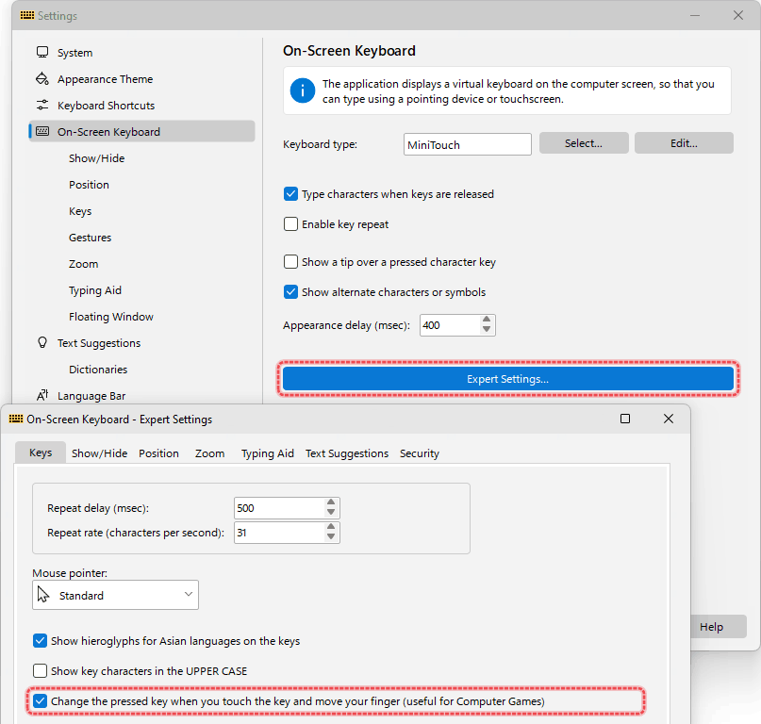Select Floating Window in the sidebar
The height and width of the screenshot is (724, 761).
tap(111, 317)
